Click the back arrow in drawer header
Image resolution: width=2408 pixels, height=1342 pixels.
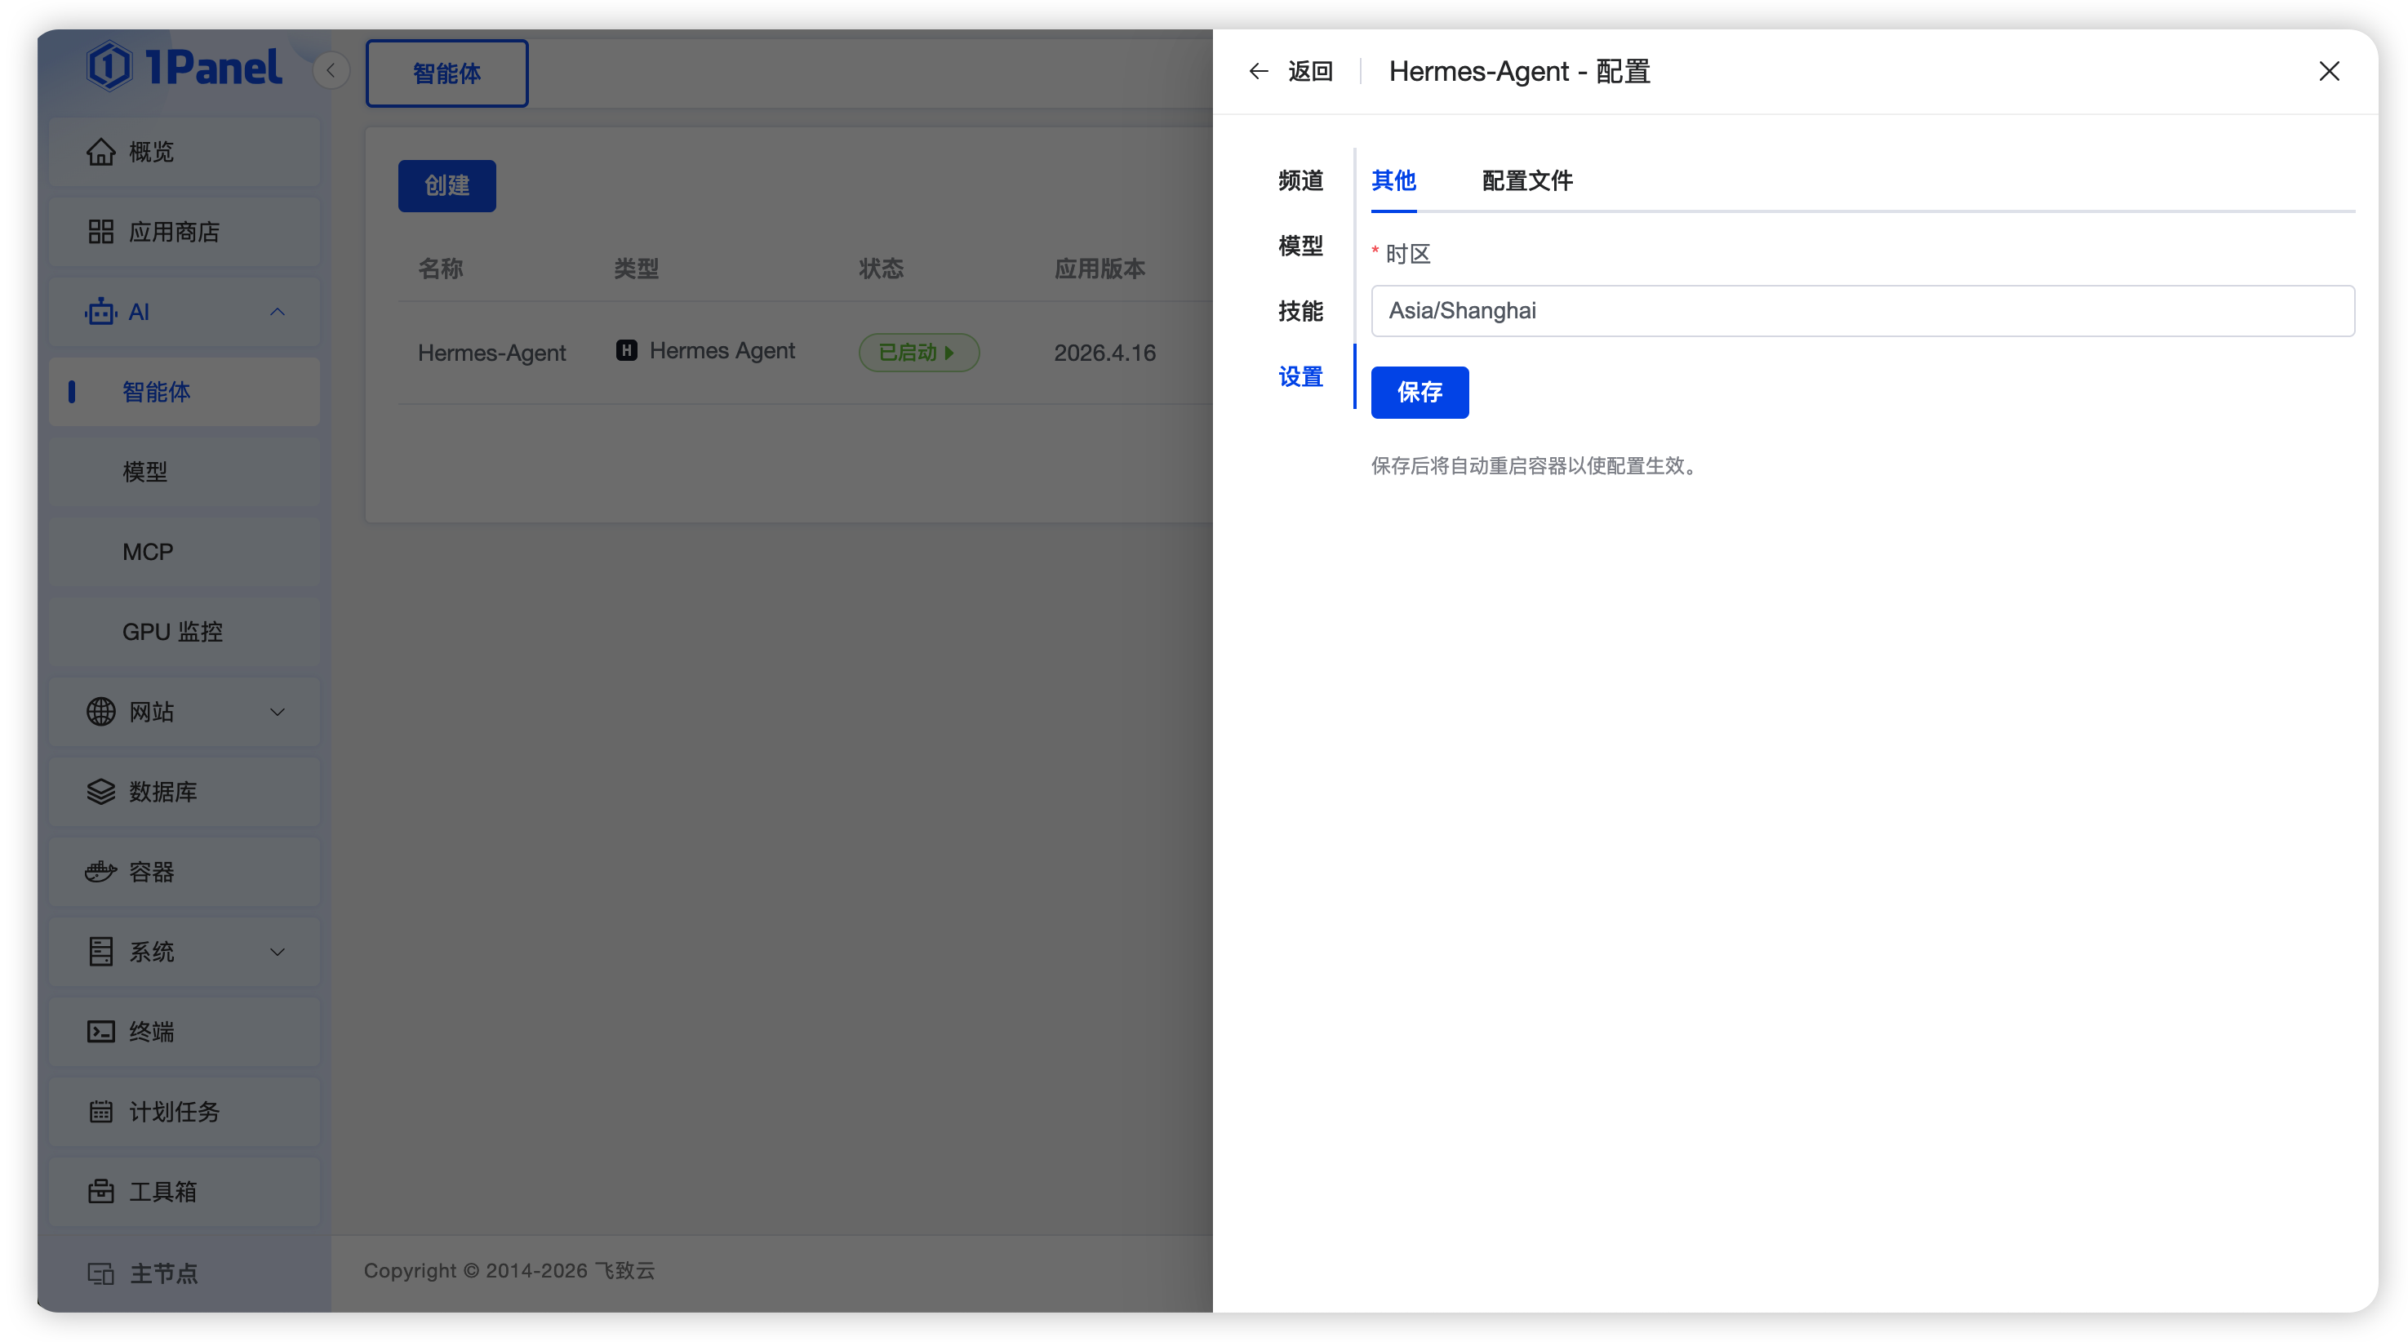tap(1260, 71)
